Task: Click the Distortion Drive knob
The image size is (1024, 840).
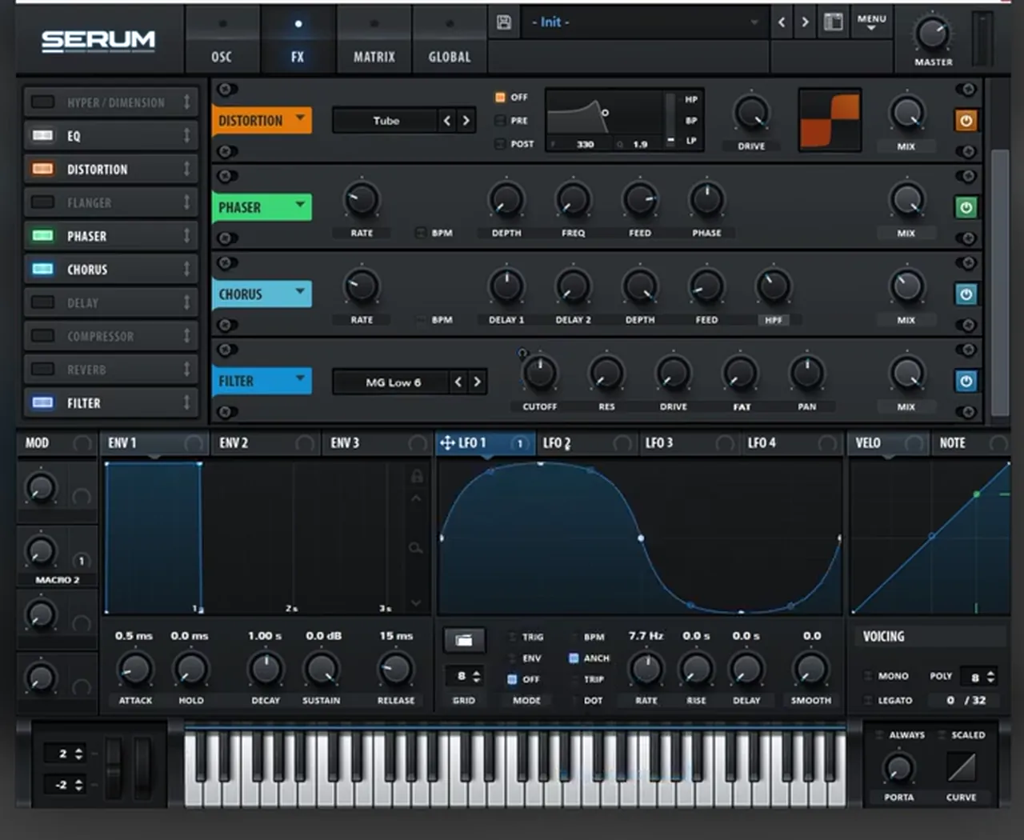Action: click(751, 114)
